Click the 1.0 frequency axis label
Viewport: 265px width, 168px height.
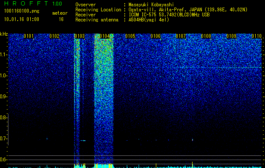point(3,76)
